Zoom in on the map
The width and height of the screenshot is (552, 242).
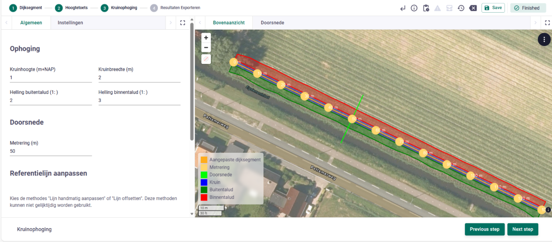[206, 38]
